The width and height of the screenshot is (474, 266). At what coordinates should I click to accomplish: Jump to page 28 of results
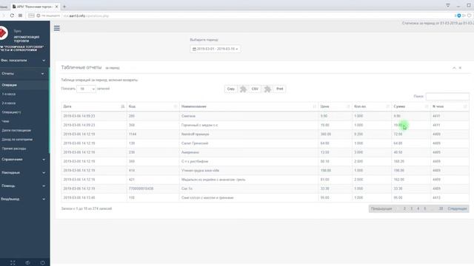(x=441, y=208)
